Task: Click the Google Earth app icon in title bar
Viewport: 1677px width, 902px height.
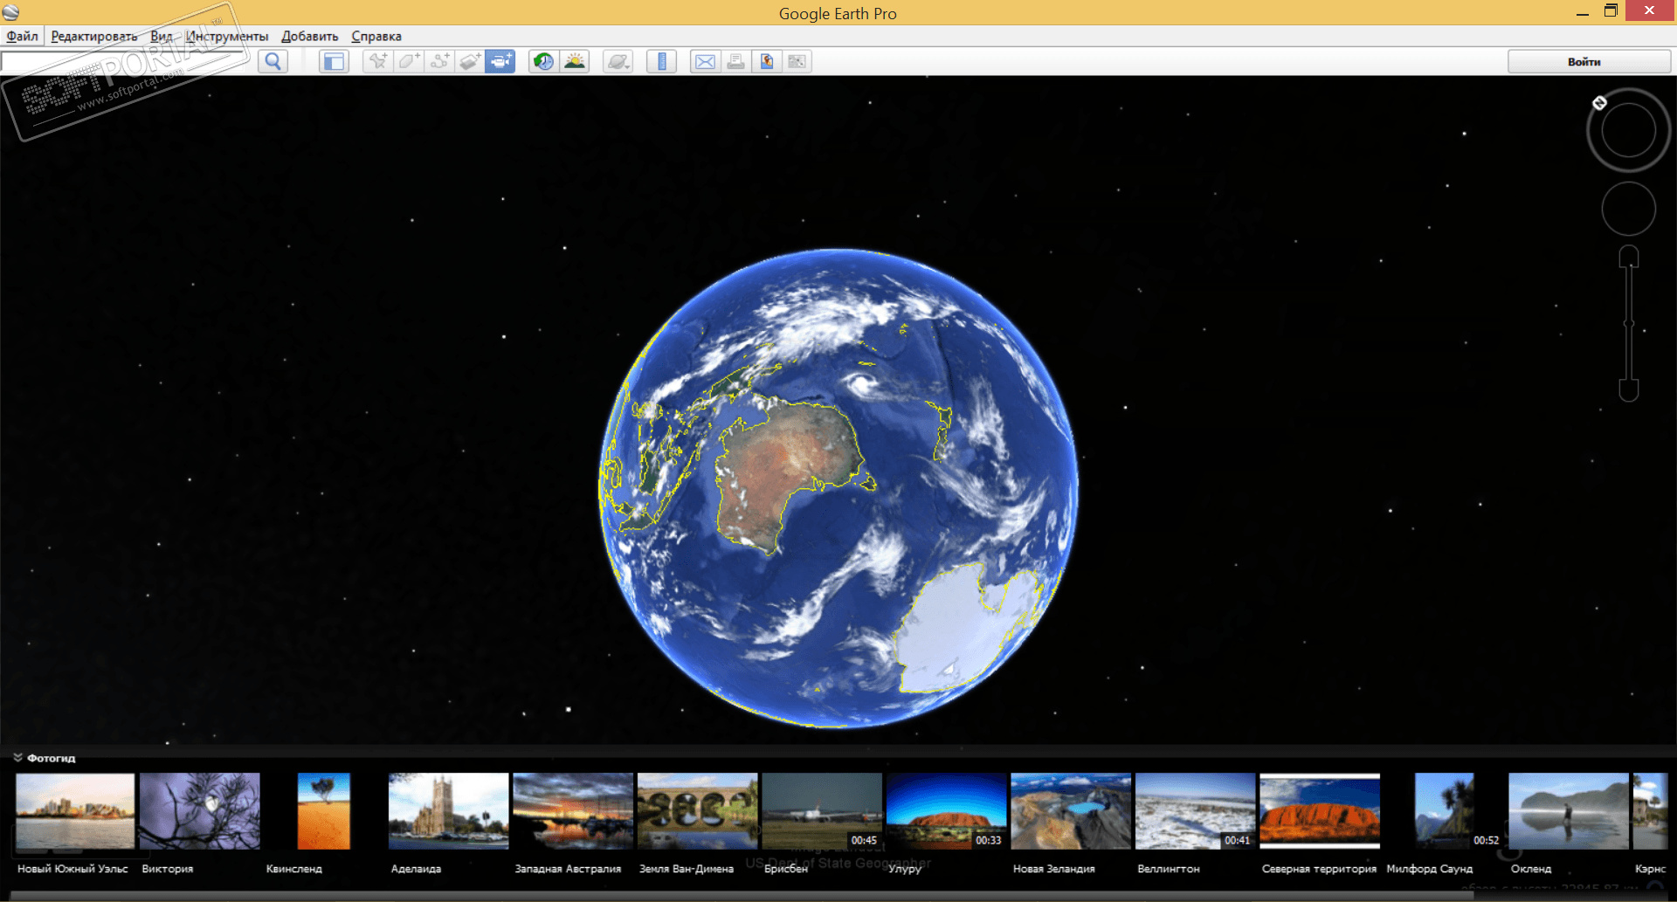Action: coord(10,12)
